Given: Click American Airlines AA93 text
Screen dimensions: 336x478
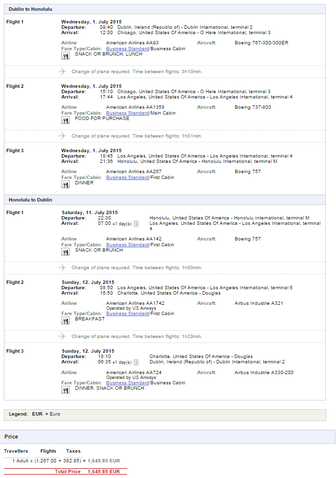Looking at the screenshot, I should pyautogui.click(x=132, y=43).
